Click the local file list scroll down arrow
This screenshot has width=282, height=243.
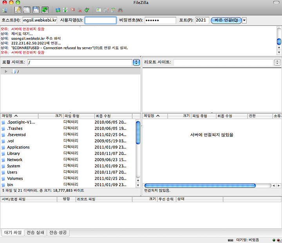(x=138, y=185)
